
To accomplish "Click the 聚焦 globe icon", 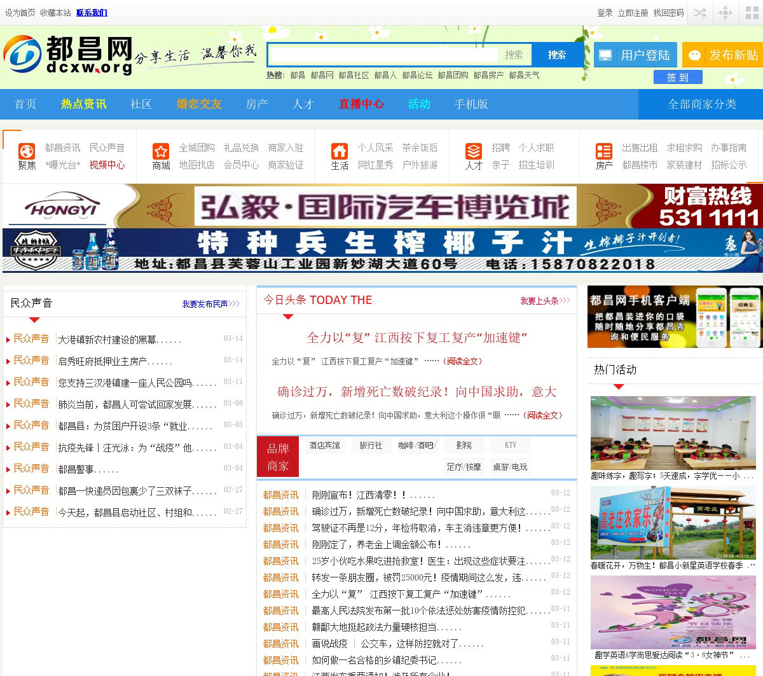I will [x=27, y=151].
